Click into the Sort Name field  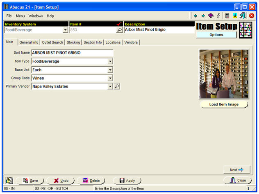coord(72,53)
